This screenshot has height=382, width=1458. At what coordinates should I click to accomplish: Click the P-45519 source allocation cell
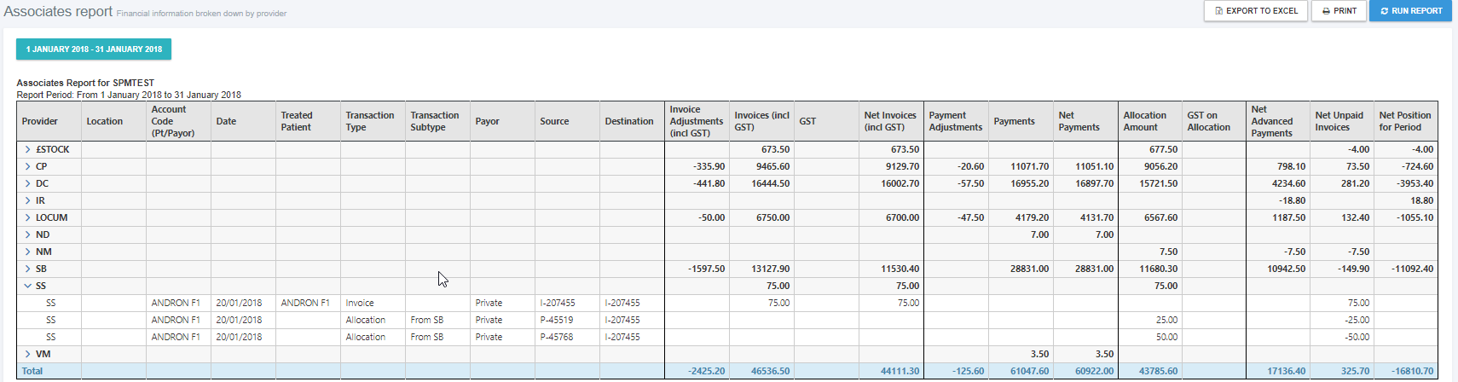click(x=556, y=320)
